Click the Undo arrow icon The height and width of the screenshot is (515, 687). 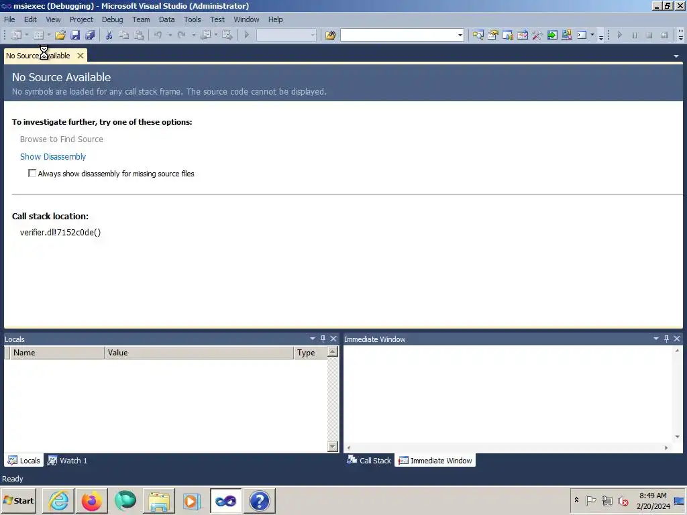pyautogui.click(x=158, y=35)
